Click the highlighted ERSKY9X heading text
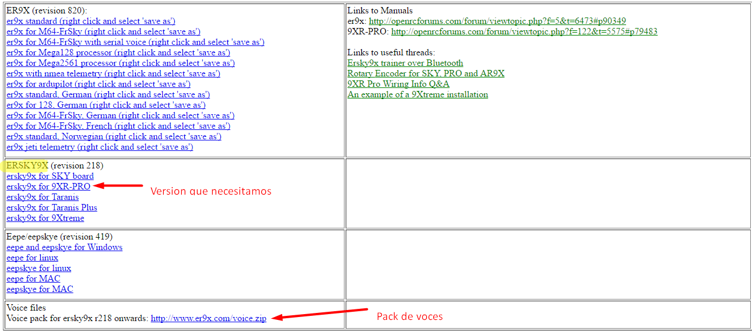The image size is (752, 331). point(27,165)
